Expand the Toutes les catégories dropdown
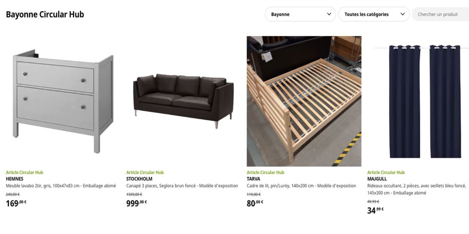This screenshot has width=469, height=234. point(374,14)
